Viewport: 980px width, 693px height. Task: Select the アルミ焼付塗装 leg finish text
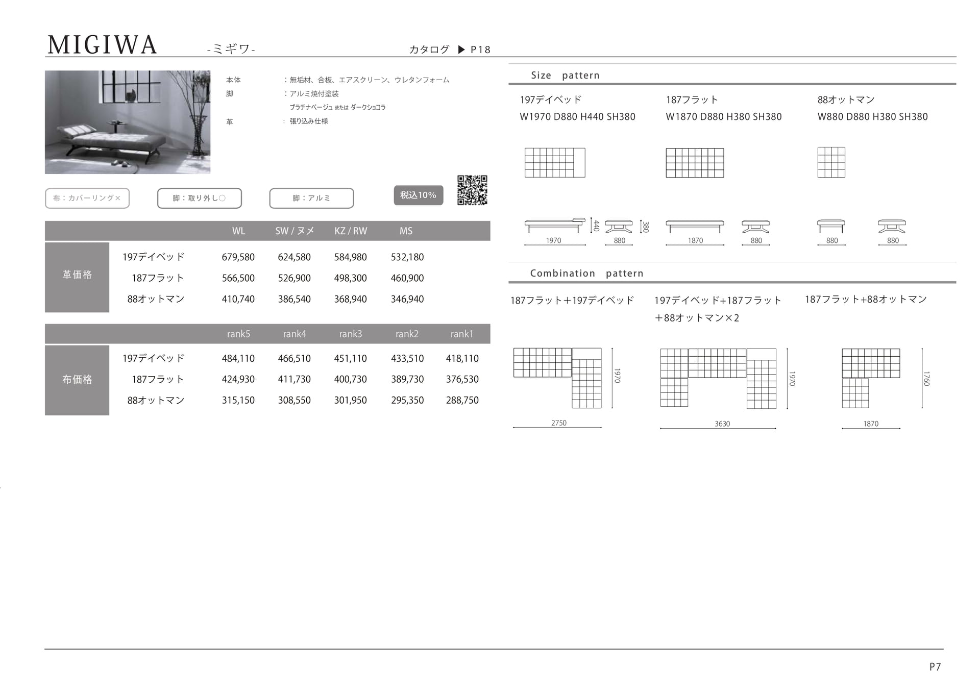point(314,94)
